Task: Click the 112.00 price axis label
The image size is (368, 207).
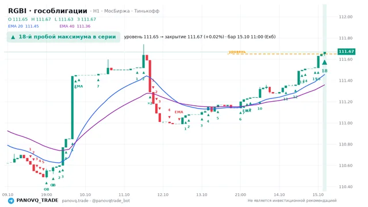Action: pyautogui.click(x=346, y=17)
